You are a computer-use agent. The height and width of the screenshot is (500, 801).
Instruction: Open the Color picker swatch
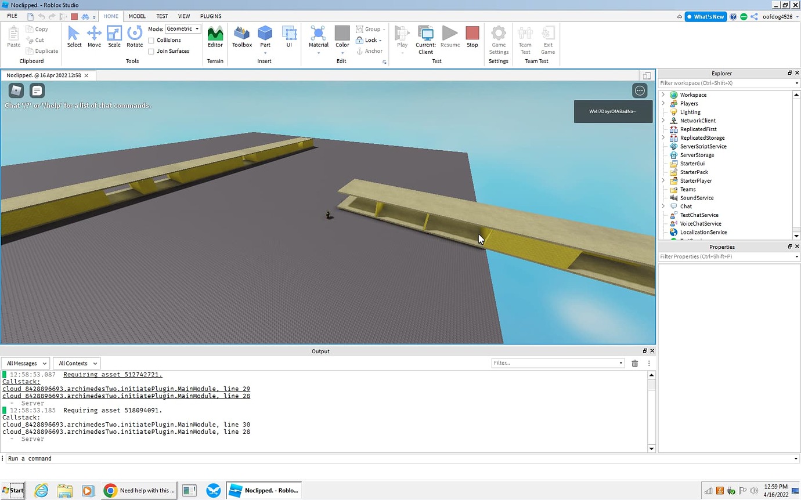coord(342,34)
